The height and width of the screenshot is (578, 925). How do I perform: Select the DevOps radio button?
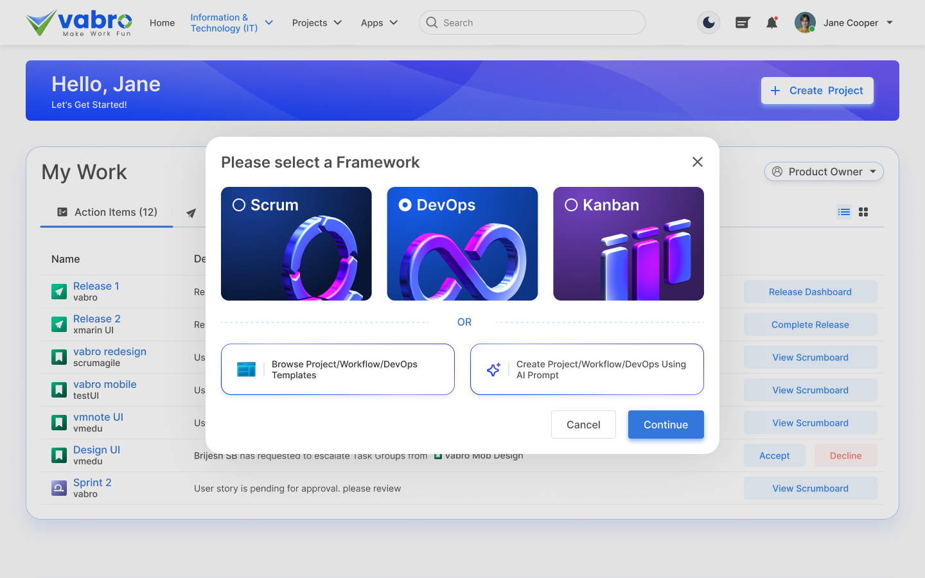click(x=405, y=205)
